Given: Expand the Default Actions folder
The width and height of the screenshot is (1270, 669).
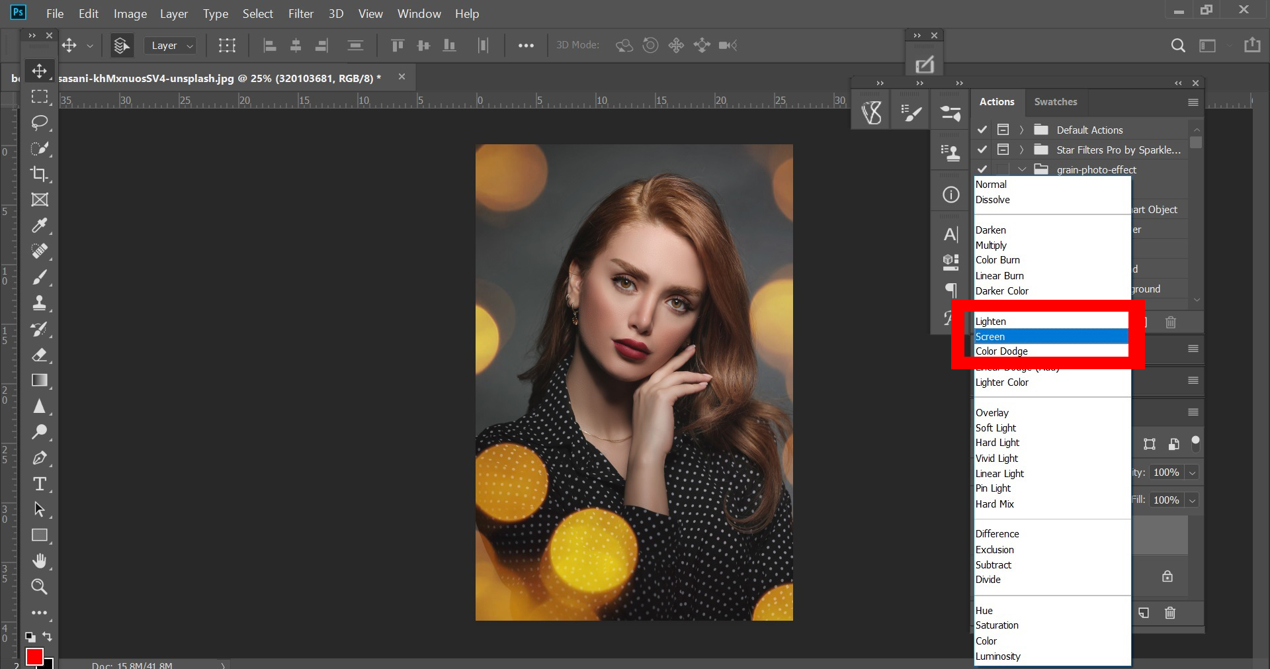Looking at the screenshot, I should pos(1022,130).
